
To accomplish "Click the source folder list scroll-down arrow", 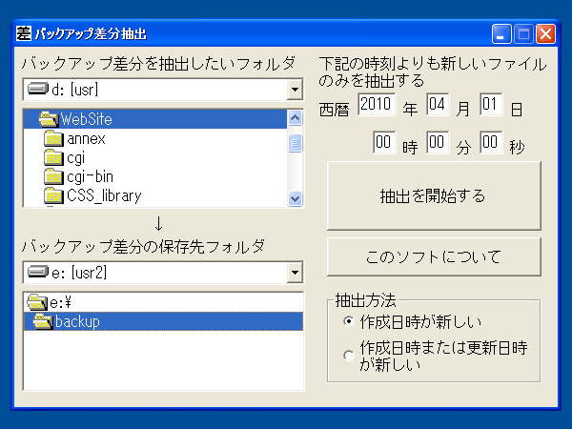I will tap(295, 199).
